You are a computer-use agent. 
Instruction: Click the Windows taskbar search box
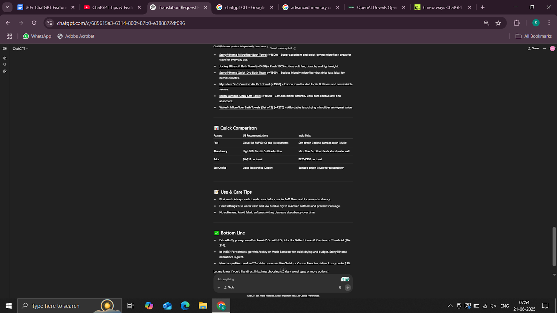point(70,306)
